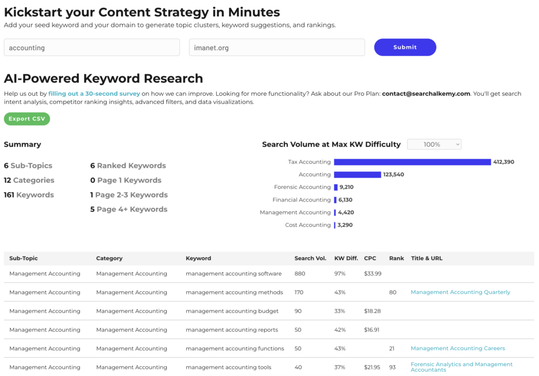Sort the table by the Rank column header
This screenshot has width=539, height=376.
[396, 258]
